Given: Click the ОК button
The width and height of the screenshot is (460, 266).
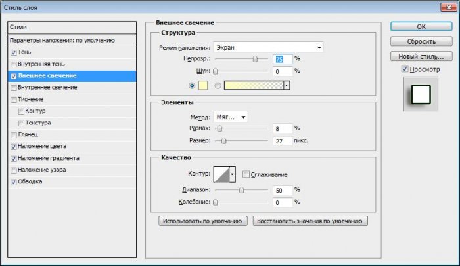Looking at the screenshot, I should (x=421, y=27).
